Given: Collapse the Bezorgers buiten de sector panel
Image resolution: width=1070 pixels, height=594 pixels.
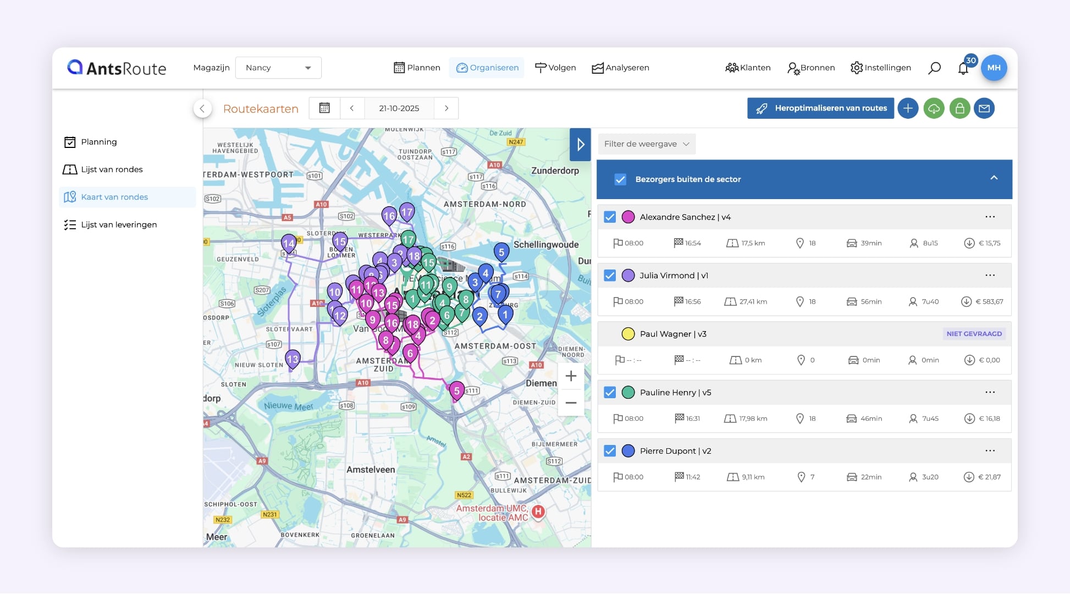Looking at the screenshot, I should tap(994, 179).
